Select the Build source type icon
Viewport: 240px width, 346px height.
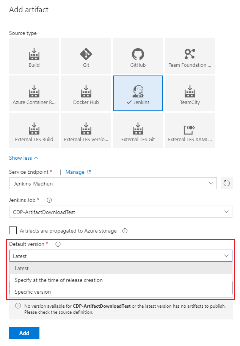34,56
